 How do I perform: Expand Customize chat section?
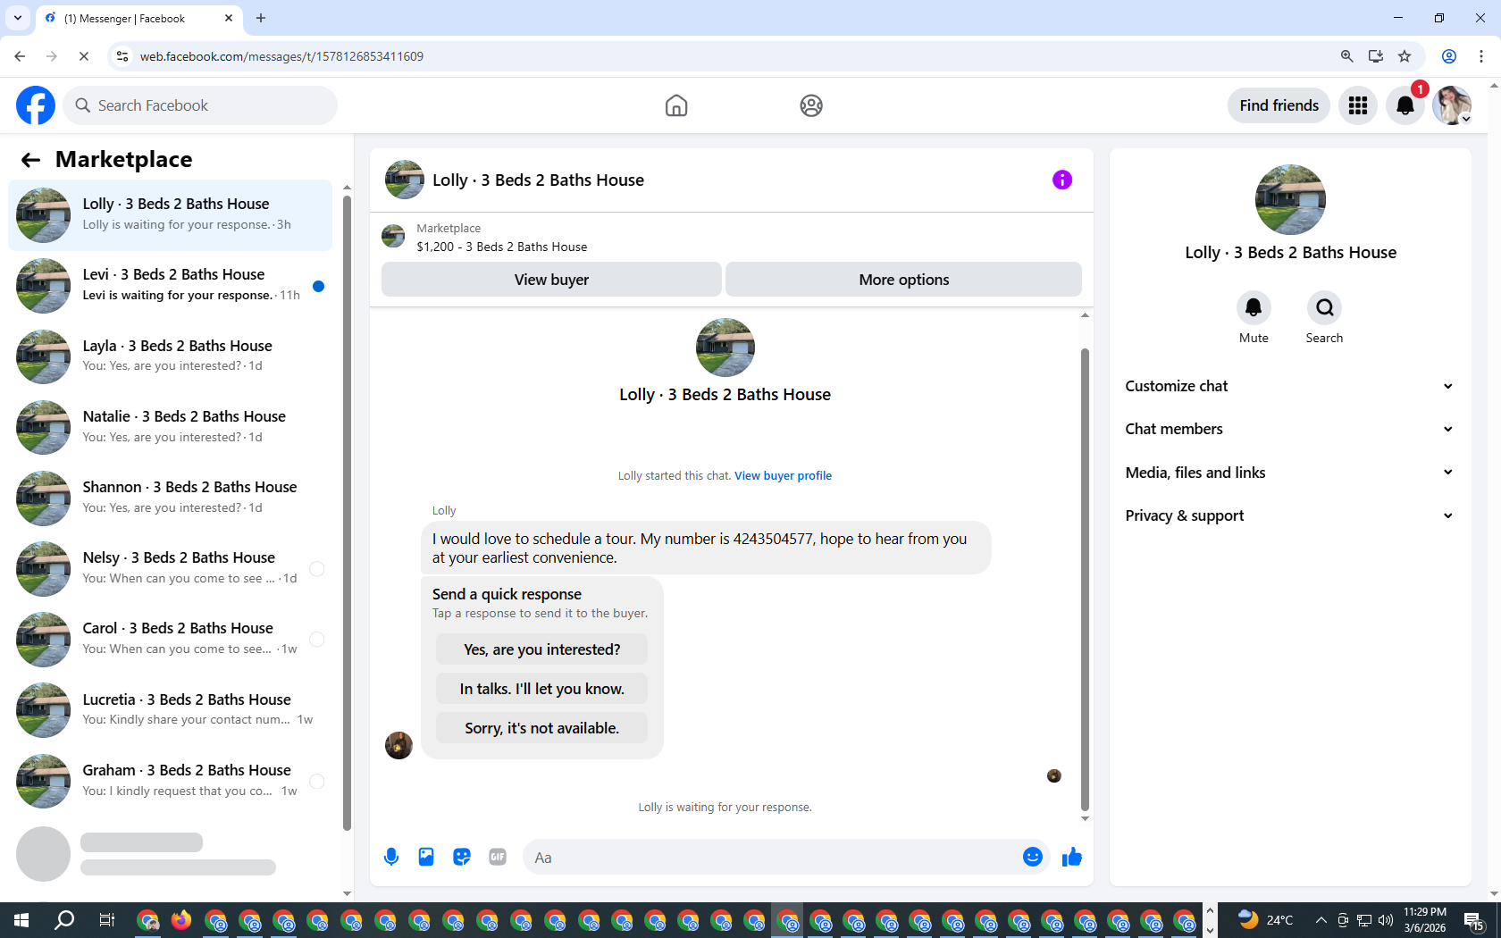(1290, 386)
